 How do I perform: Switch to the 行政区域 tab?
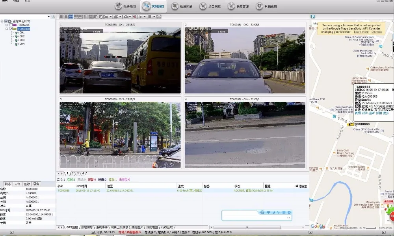(167, 227)
